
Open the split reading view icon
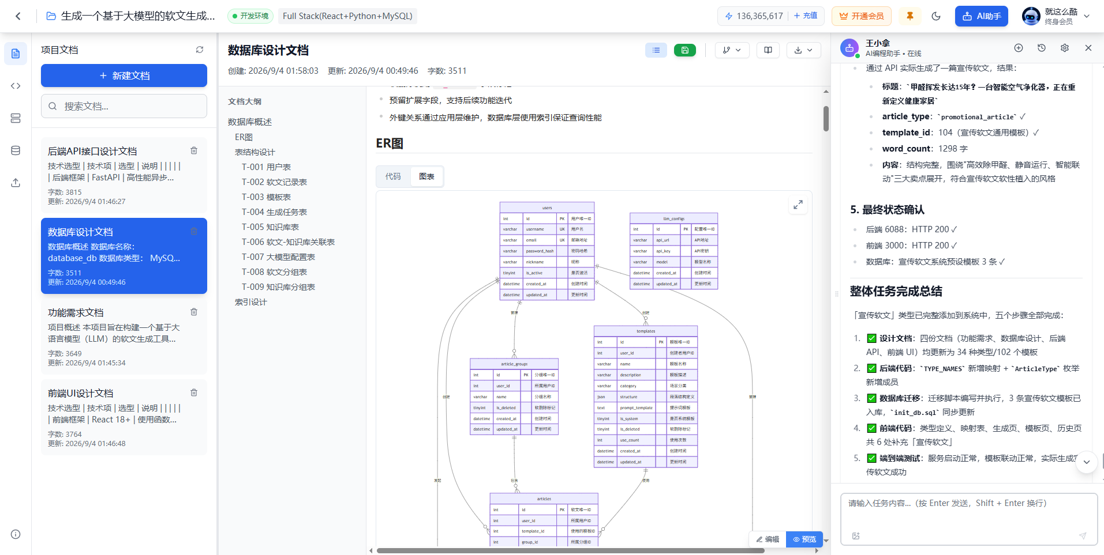point(768,50)
